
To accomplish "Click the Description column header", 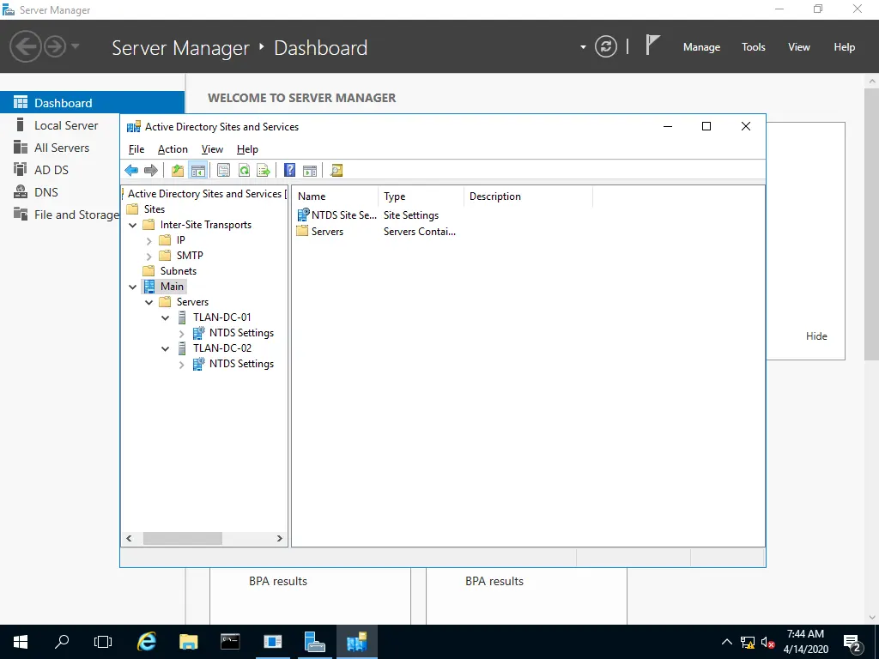I will [528, 196].
